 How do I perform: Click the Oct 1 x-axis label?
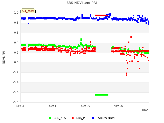[x=53, y=106]
